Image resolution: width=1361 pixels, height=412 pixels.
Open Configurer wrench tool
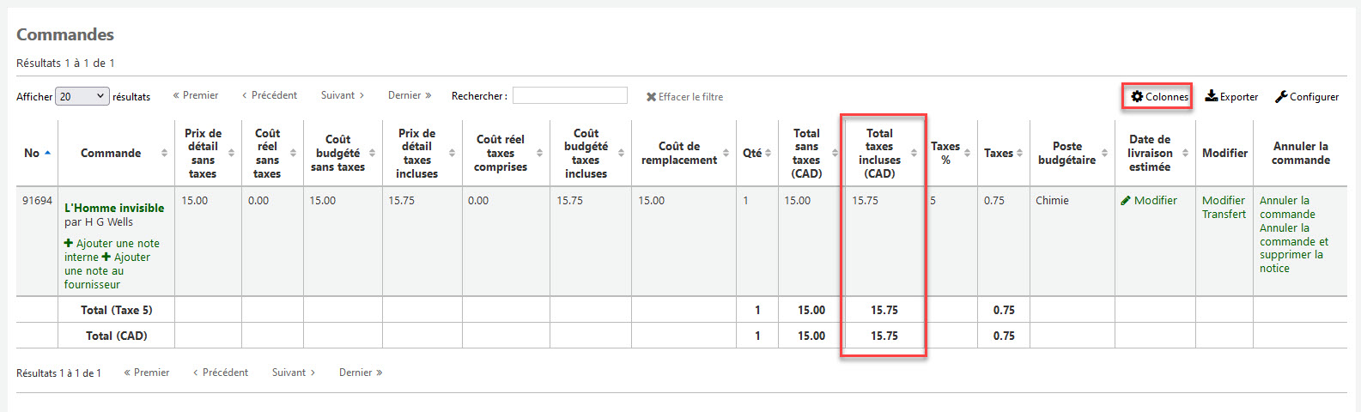1281,96
